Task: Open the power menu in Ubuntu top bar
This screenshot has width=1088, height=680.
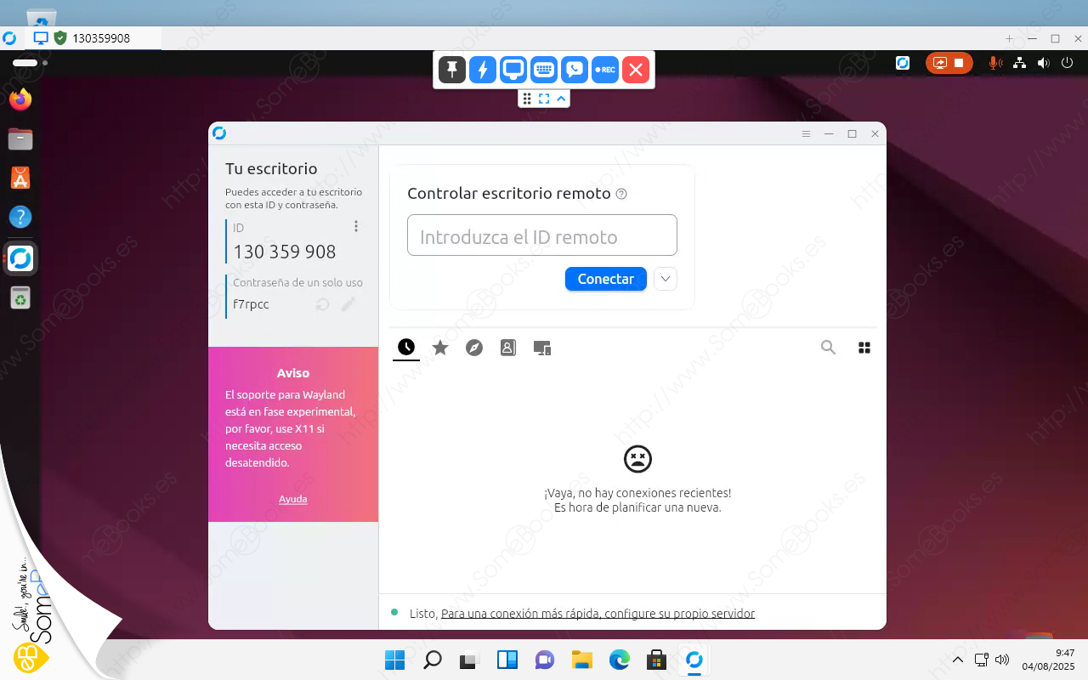Action: (x=1068, y=63)
